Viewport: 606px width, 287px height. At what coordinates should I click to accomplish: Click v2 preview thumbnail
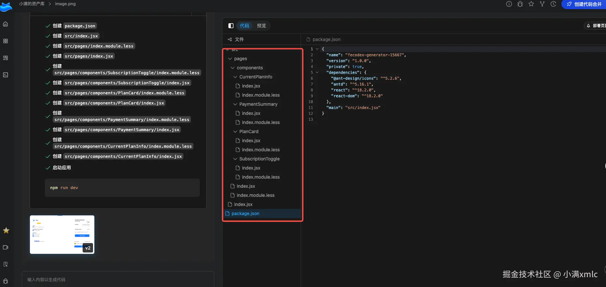coord(62,235)
